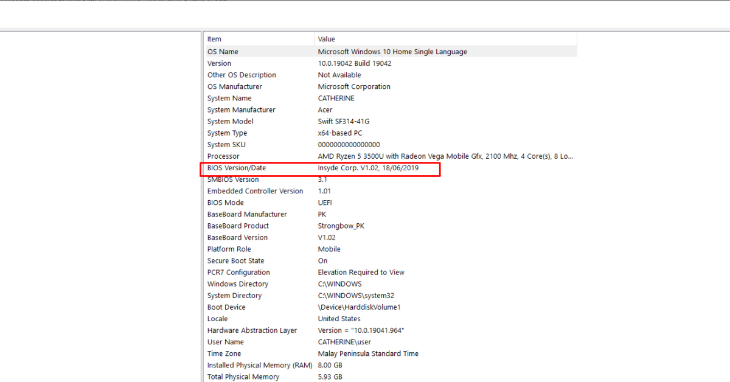Select the OS Name row
The height and width of the screenshot is (382, 730).
(304, 52)
